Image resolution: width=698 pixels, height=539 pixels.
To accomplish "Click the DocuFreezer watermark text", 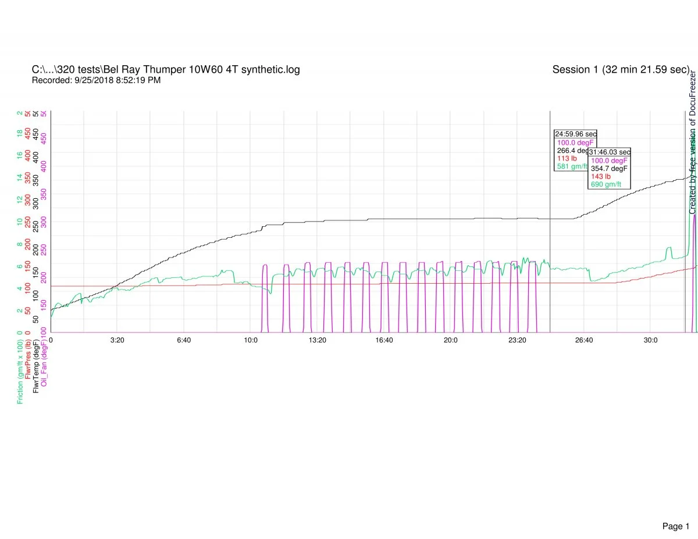I will tap(693, 142).
